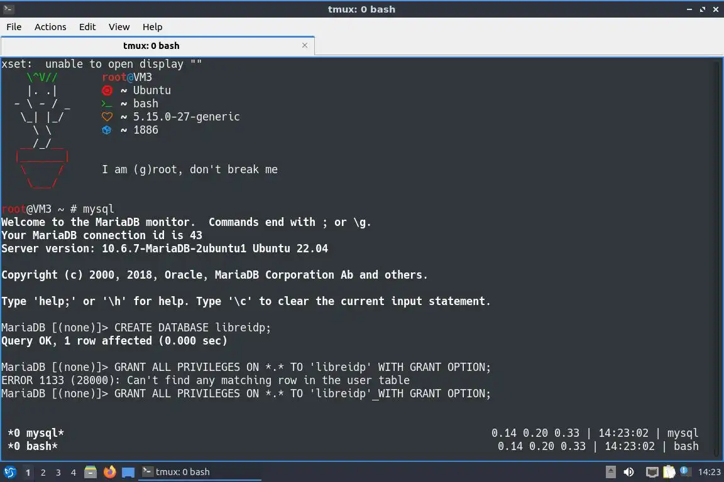The height and width of the screenshot is (482, 724).
Task: Click the orange heart kernel icon
Action: click(107, 117)
